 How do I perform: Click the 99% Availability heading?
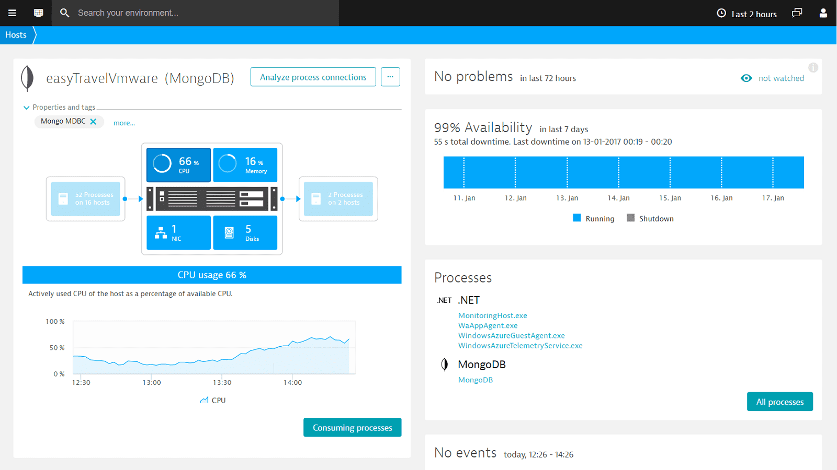(483, 127)
